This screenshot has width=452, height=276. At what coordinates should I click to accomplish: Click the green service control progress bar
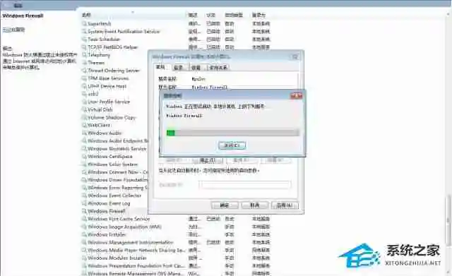[233, 133]
